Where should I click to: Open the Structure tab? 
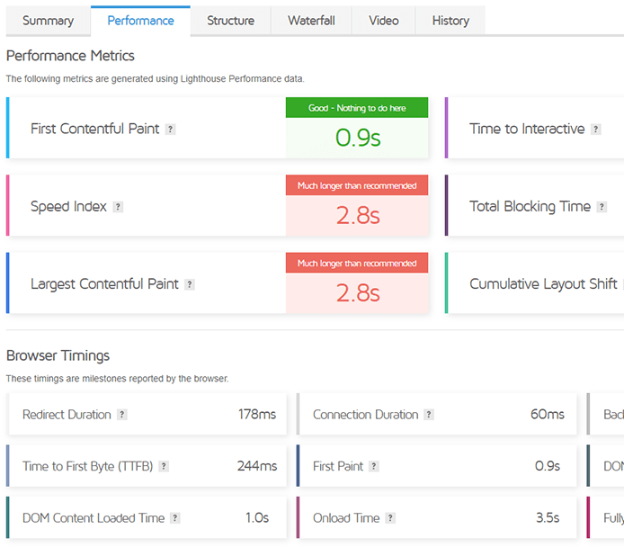230,21
